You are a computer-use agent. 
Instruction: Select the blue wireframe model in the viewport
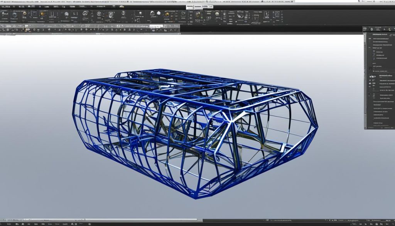[195, 134]
